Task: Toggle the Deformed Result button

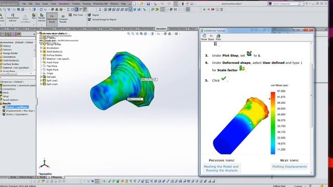Action: (x=52, y=19)
